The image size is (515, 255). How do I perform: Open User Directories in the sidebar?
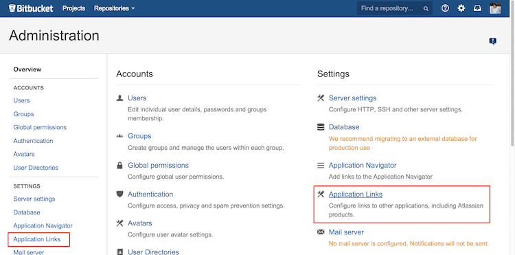click(x=36, y=168)
